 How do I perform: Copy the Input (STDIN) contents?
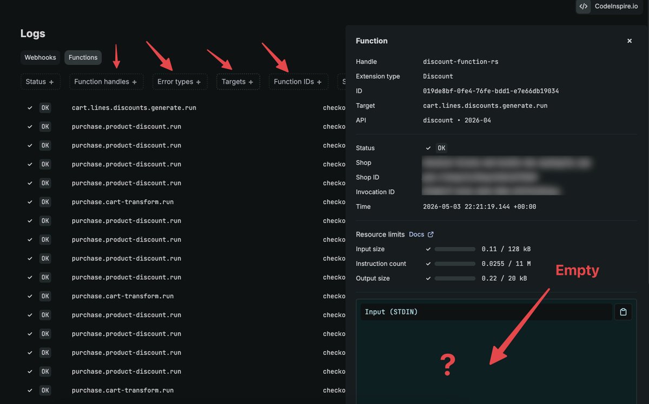point(623,312)
